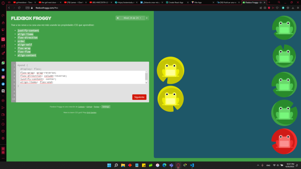Open a new tab with plus
301x169 pixels.
pos(269,2)
